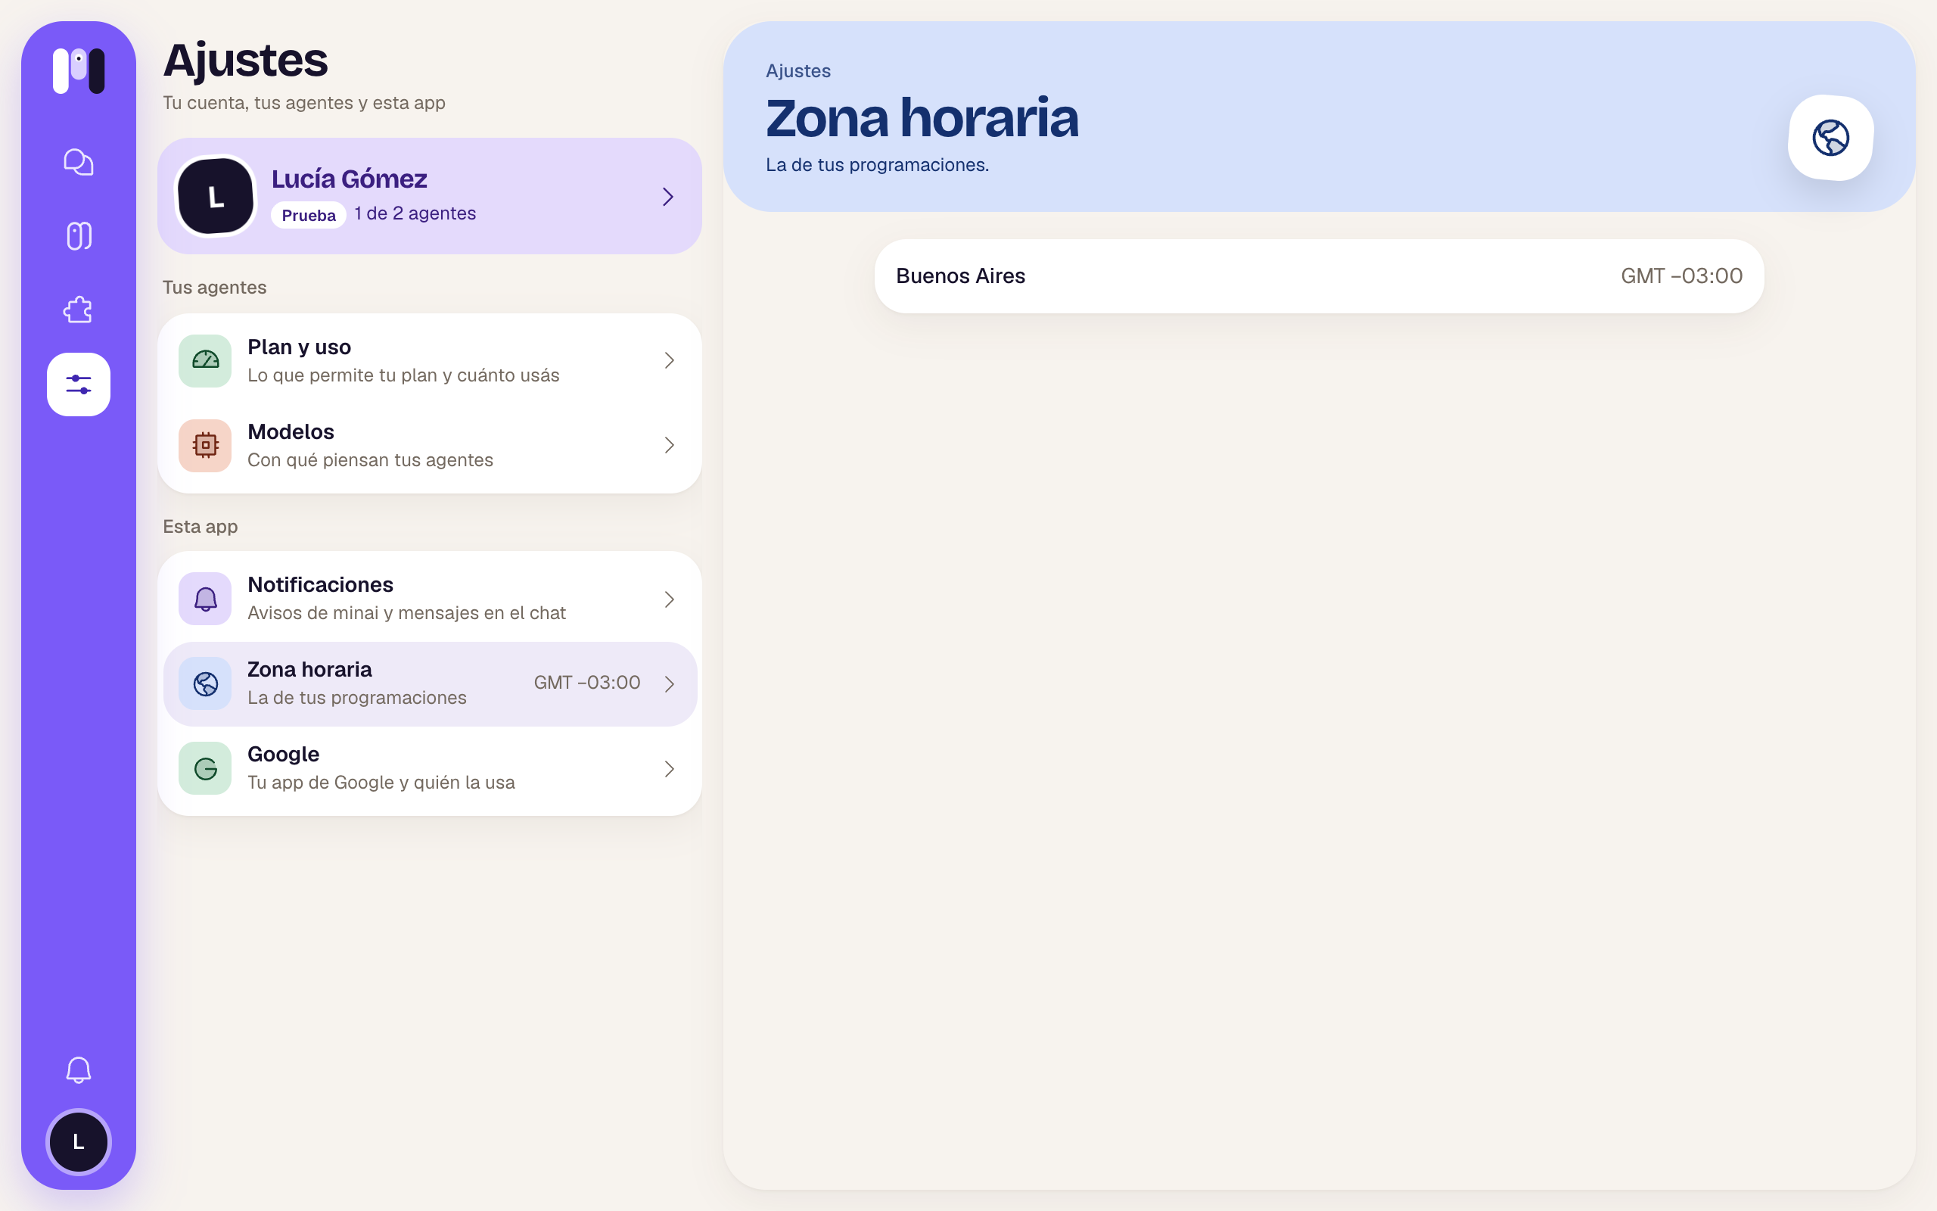
Task: Click the gauge icon for Plan y uso
Action: pyautogui.click(x=205, y=360)
